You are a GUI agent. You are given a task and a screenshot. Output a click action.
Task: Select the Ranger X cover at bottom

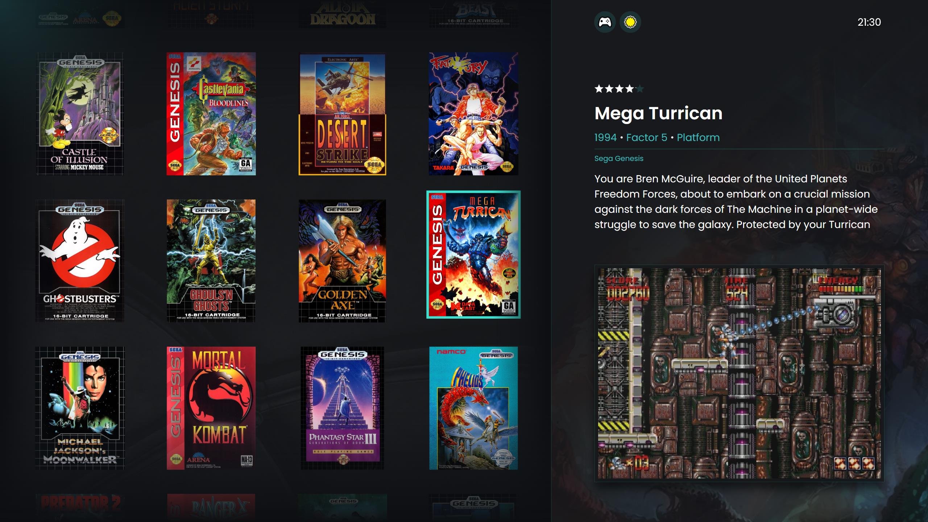tap(211, 507)
